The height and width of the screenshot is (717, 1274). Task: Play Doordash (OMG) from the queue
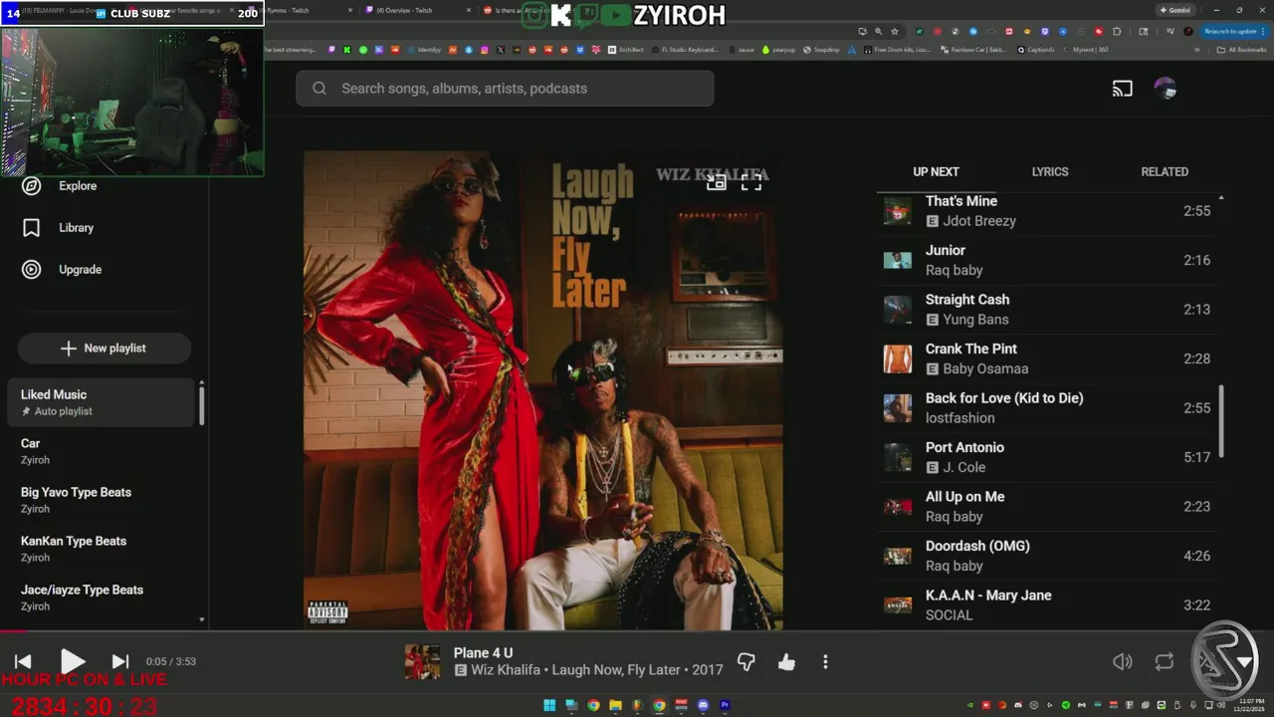(1047, 556)
